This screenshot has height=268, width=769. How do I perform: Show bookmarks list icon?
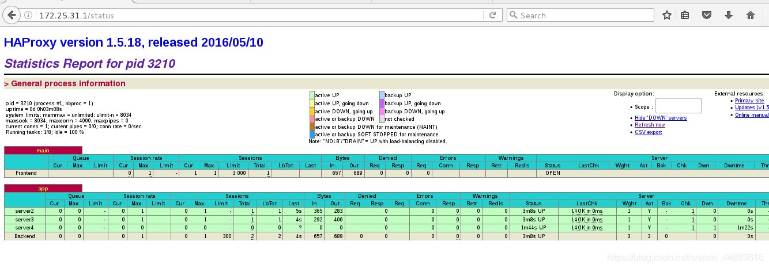tap(685, 16)
